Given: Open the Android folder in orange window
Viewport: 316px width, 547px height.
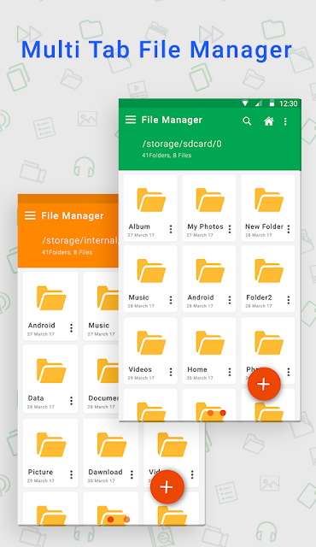Looking at the screenshot, I should 50,306.
